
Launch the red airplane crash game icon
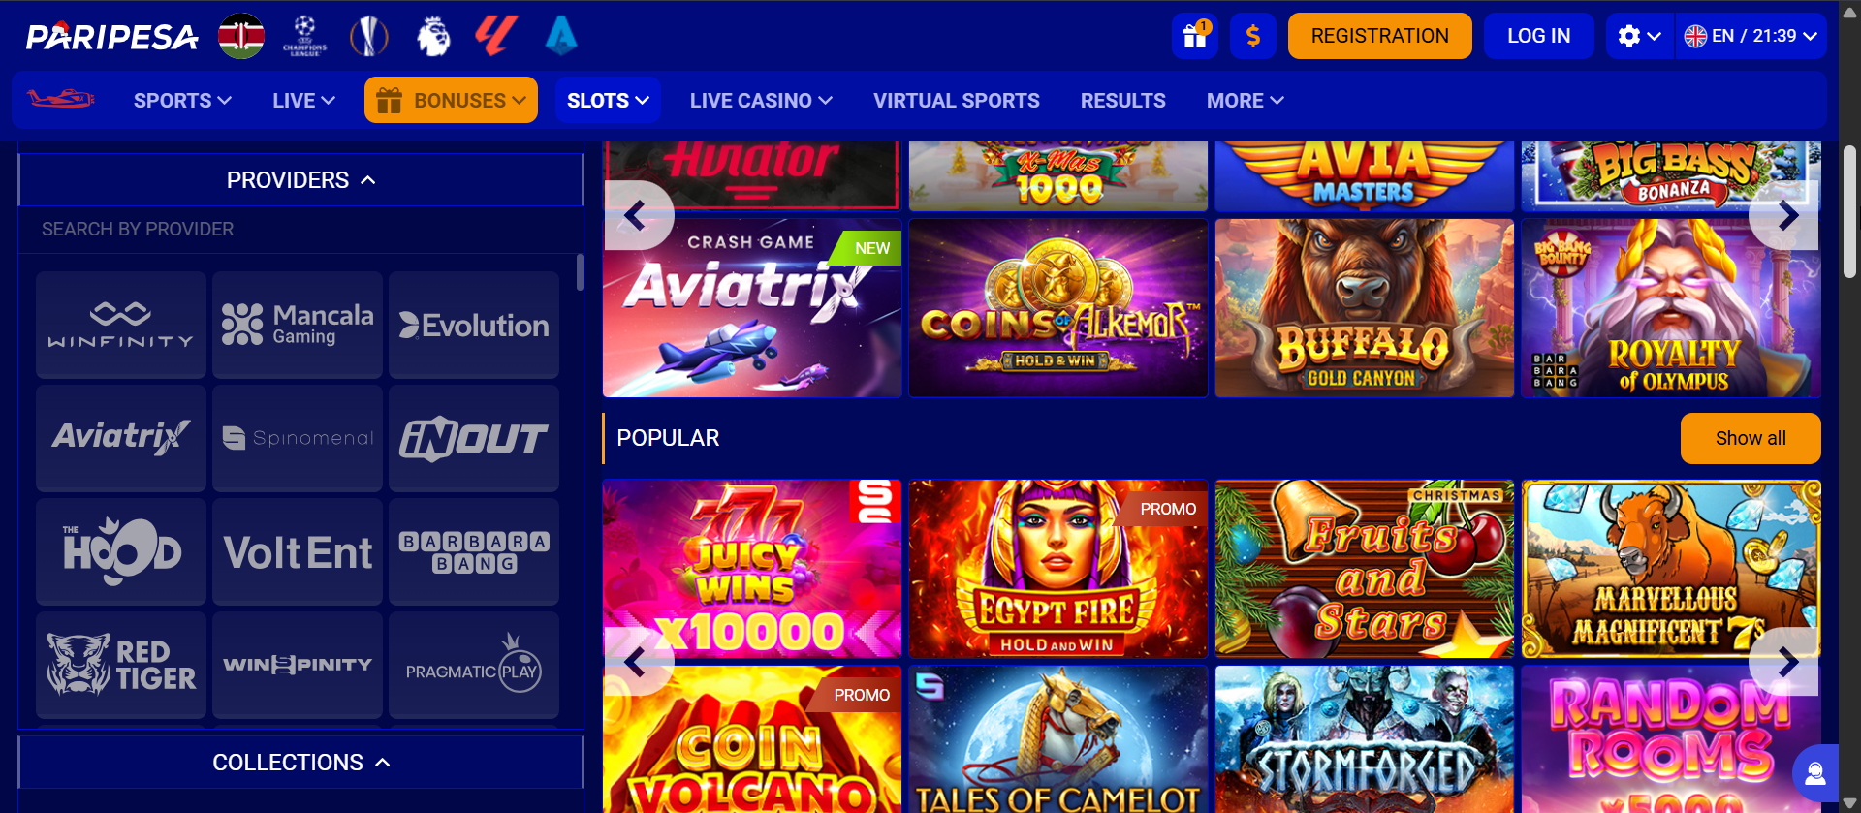tap(60, 99)
